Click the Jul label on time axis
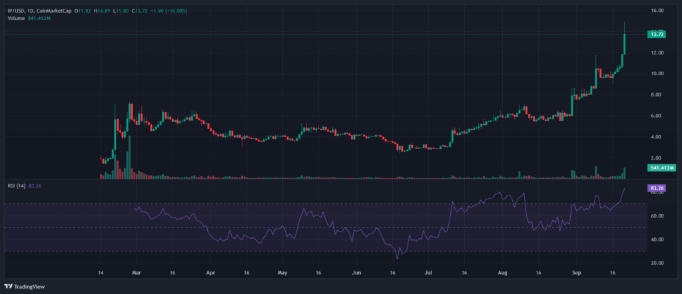Viewport: 682px width, 294px height. click(x=428, y=273)
